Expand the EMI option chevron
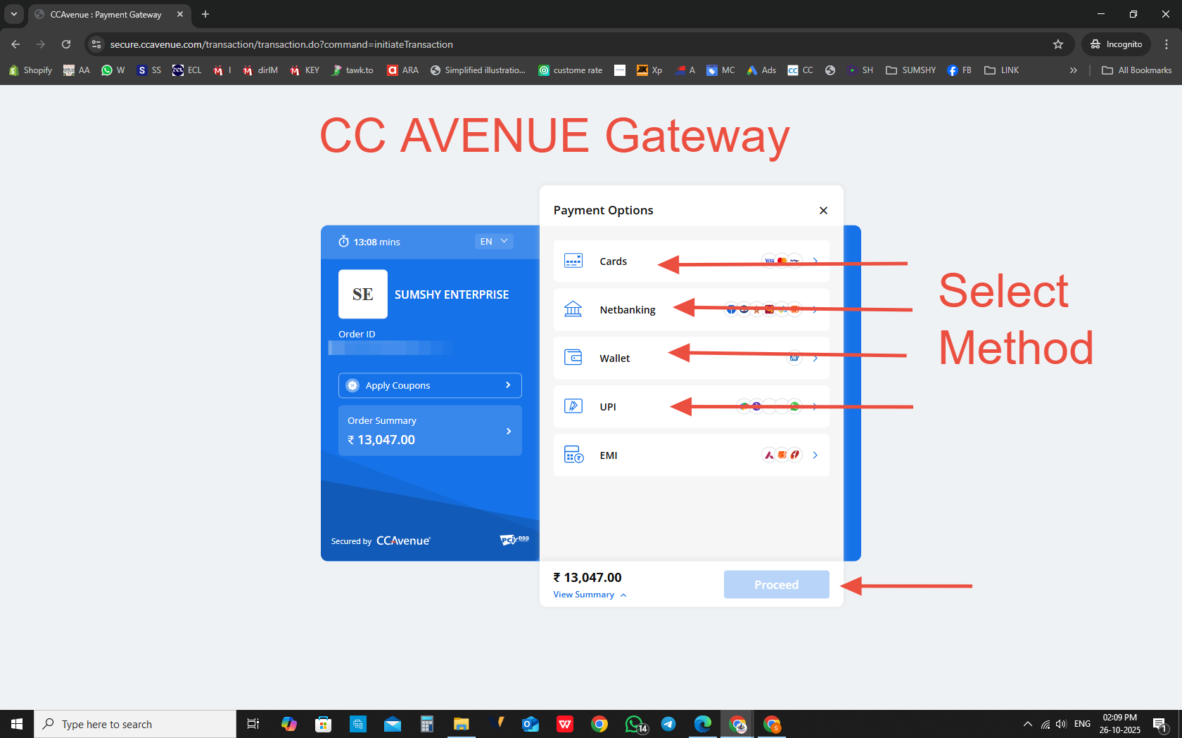This screenshot has width=1182, height=738. (x=815, y=455)
